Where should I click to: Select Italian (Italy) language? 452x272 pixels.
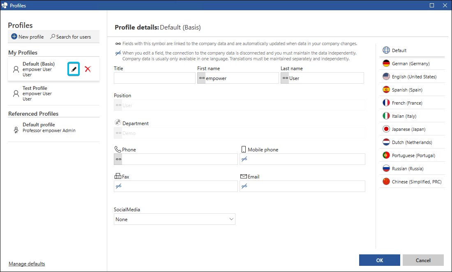[412, 116]
